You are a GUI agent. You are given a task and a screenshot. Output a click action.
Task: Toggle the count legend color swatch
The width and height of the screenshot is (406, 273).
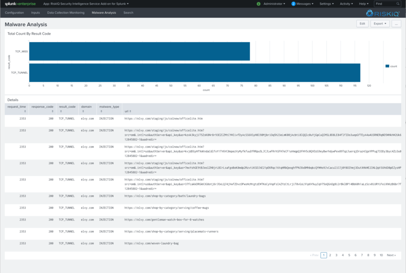[x=387, y=66]
